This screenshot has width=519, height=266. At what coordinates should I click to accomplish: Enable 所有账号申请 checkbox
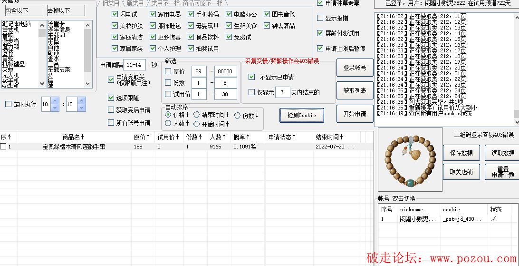(111, 123)
